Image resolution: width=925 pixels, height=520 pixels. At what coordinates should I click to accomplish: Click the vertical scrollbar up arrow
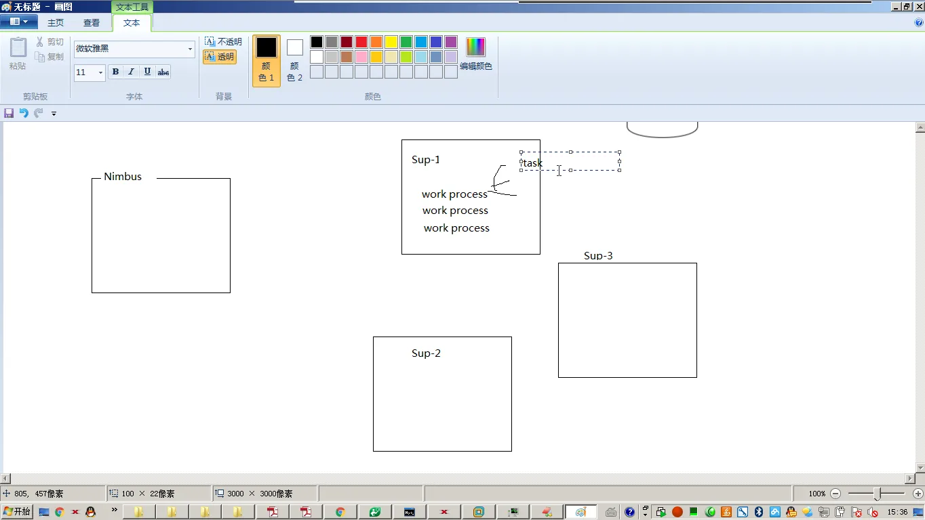coord(920,127)
